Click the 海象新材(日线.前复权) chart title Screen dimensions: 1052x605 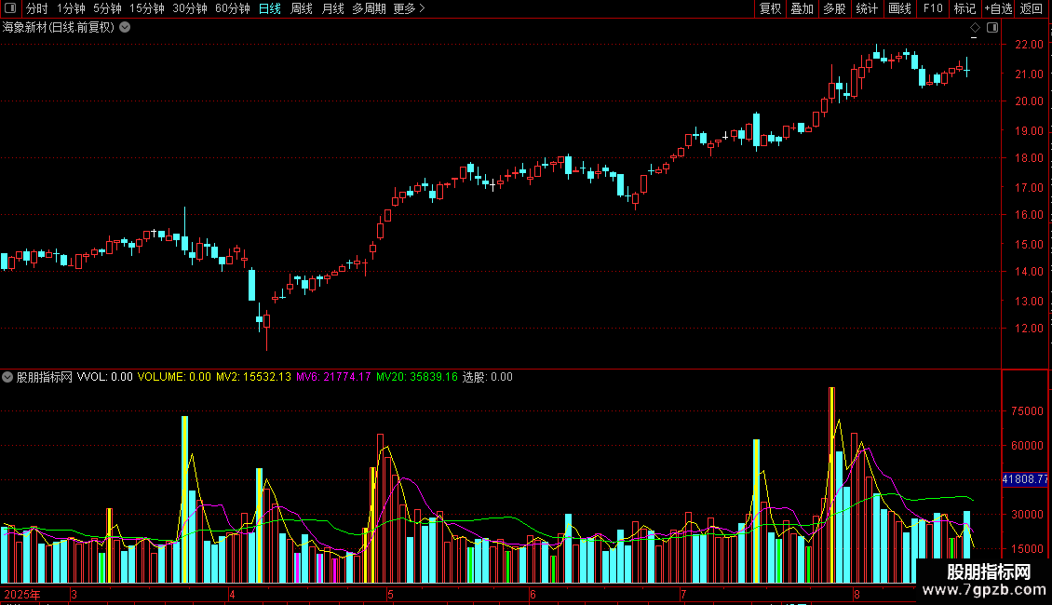pyautogui.click(x=59, y=28)
